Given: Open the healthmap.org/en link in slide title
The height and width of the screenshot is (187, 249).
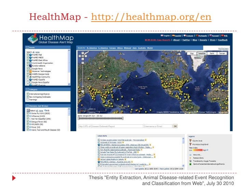Looking at the screenshot, I should pos(151,17).
